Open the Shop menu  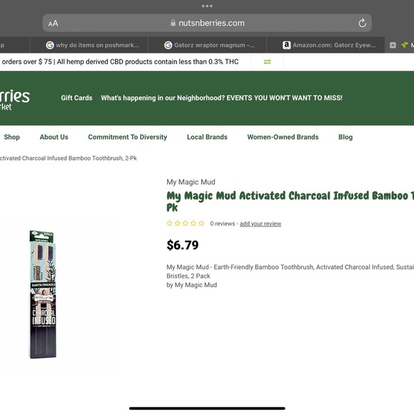point(12,137)
